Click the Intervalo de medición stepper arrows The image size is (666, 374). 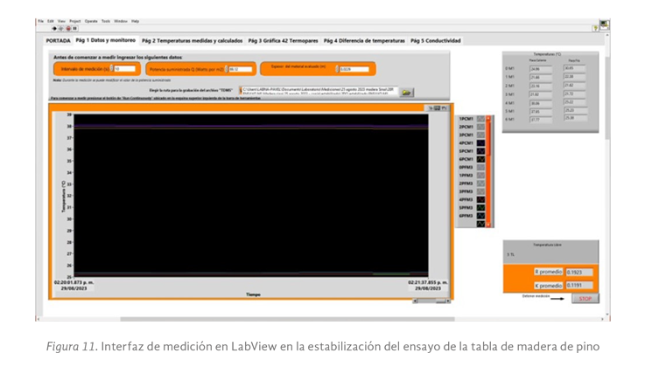[112, 69]
